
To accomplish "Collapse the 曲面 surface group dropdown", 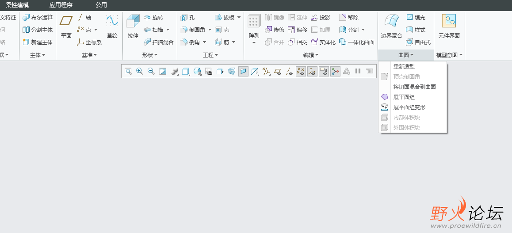I will click(x=406, y=55).
